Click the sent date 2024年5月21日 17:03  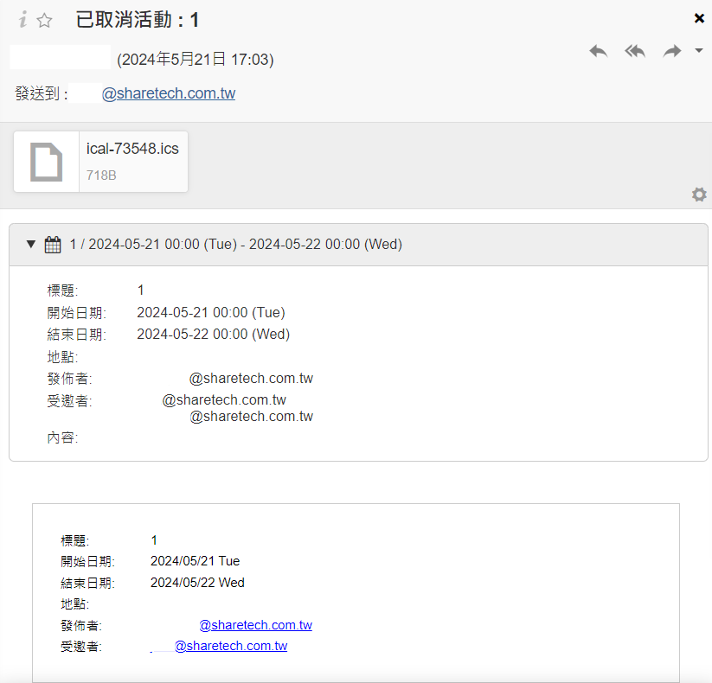tap(196, 60)
